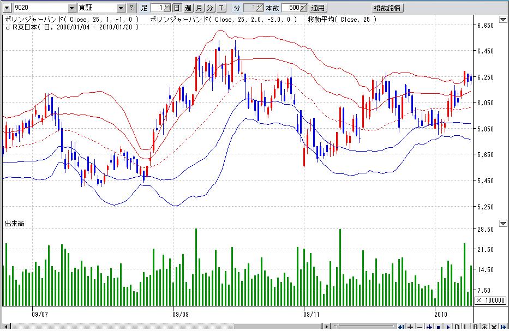Click the spinner beside the 分 value
This screenshot has height=331, width=509.
(x=260, y=8)
